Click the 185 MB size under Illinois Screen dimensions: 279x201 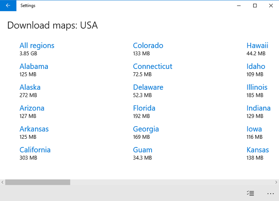255,95
